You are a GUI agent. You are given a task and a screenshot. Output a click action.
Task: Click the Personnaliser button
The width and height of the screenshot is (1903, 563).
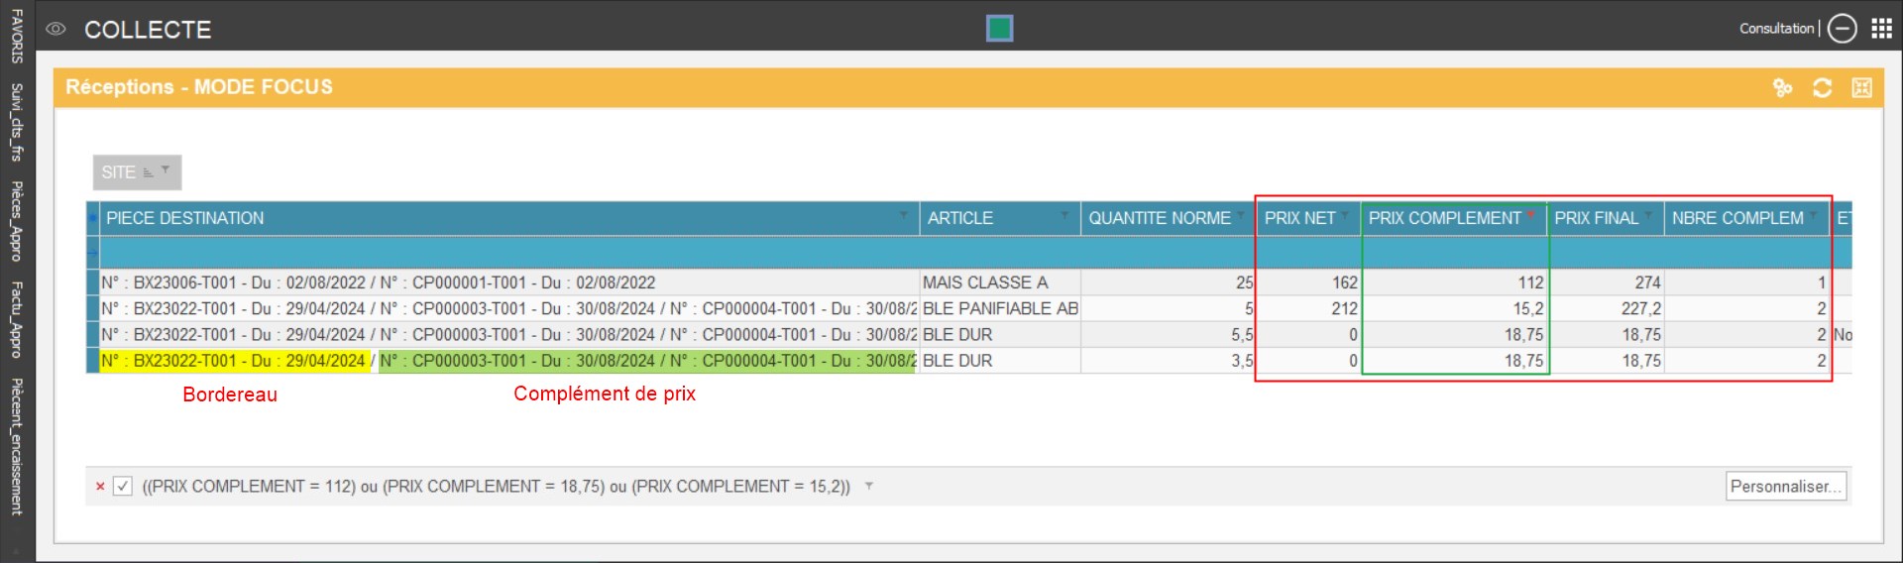(x=1785, y=487)
